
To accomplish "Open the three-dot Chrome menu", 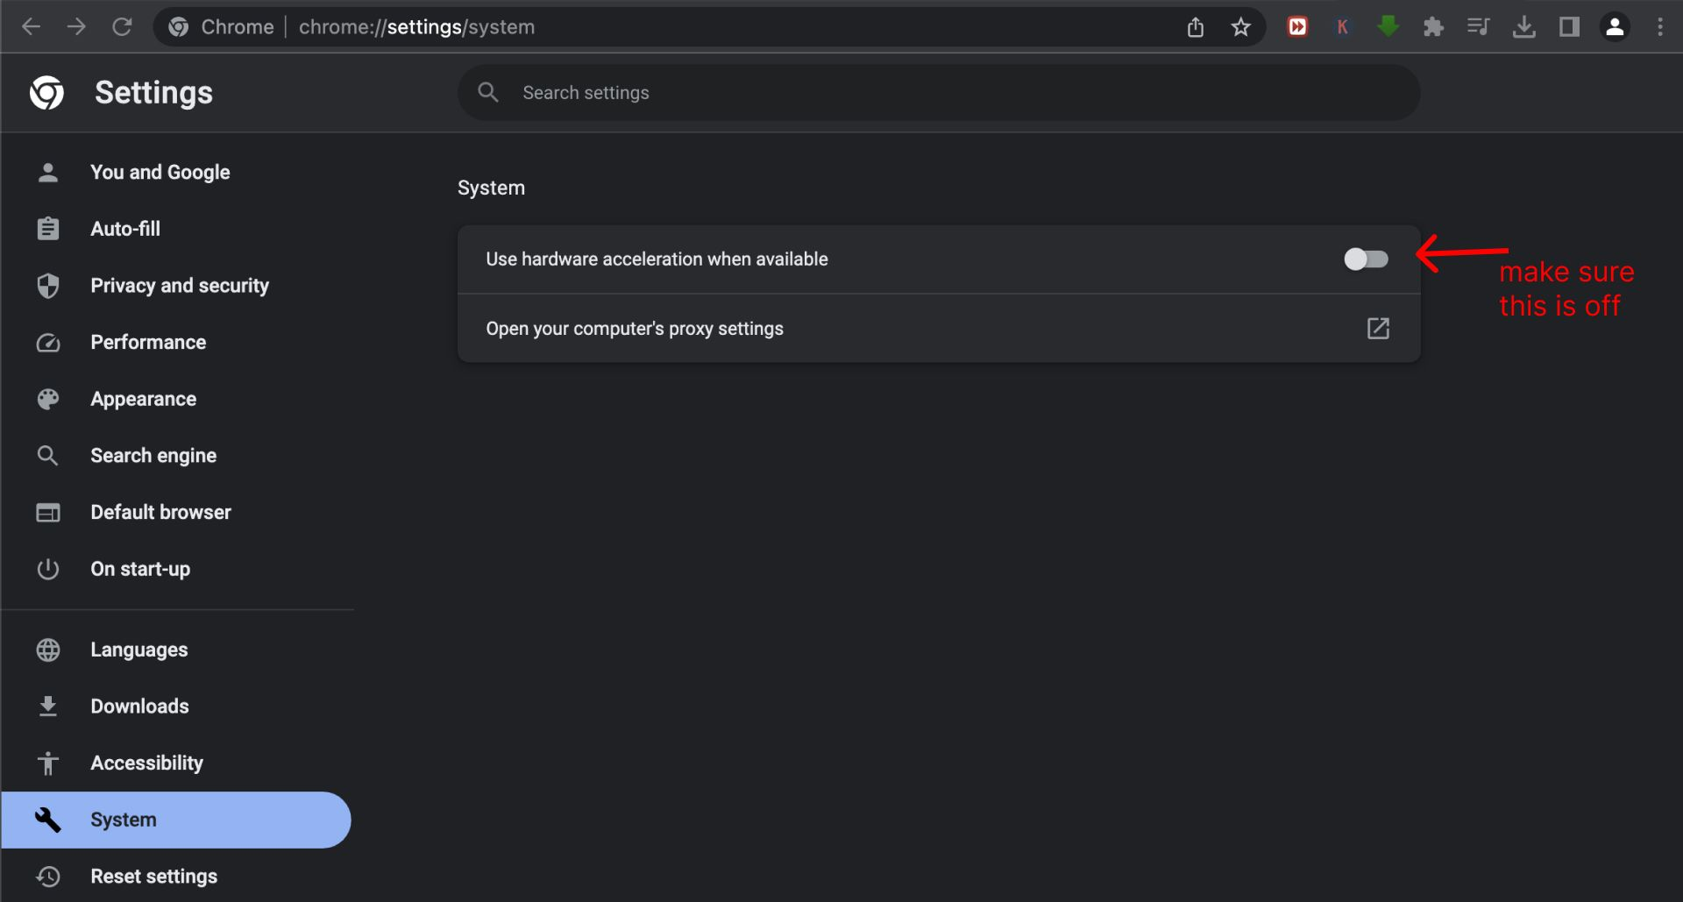I will point(1658,26).
